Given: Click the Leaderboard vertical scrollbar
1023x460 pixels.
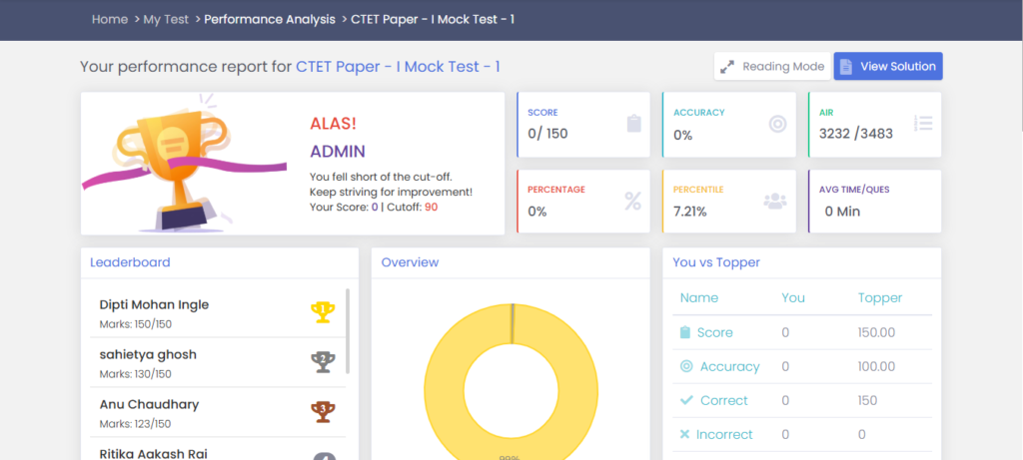Looking at the screenshot, I should click(348, 329).
